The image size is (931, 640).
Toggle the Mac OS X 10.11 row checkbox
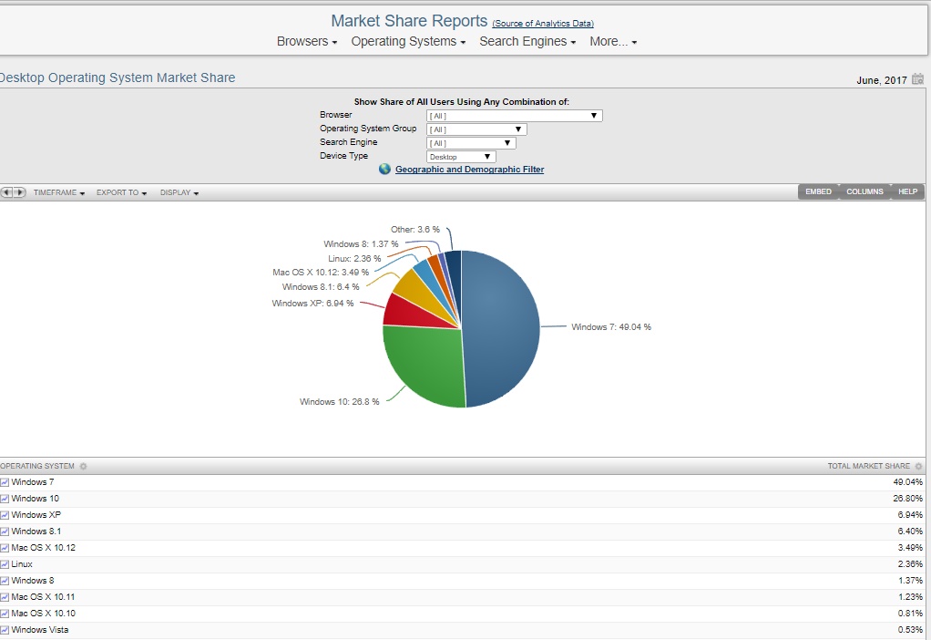coord(5,597)
